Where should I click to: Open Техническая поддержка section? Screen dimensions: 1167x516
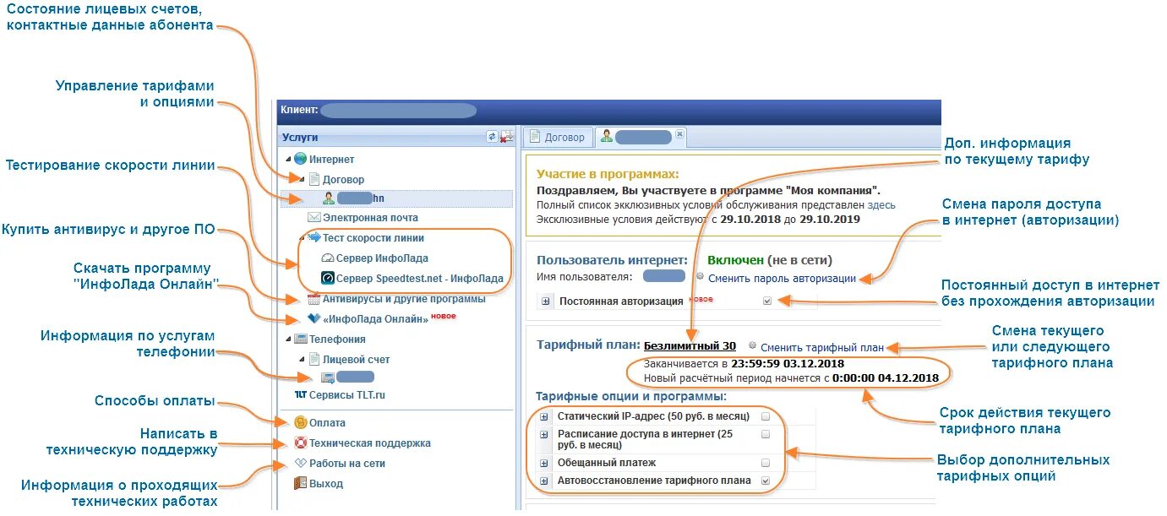pos(370,443)
